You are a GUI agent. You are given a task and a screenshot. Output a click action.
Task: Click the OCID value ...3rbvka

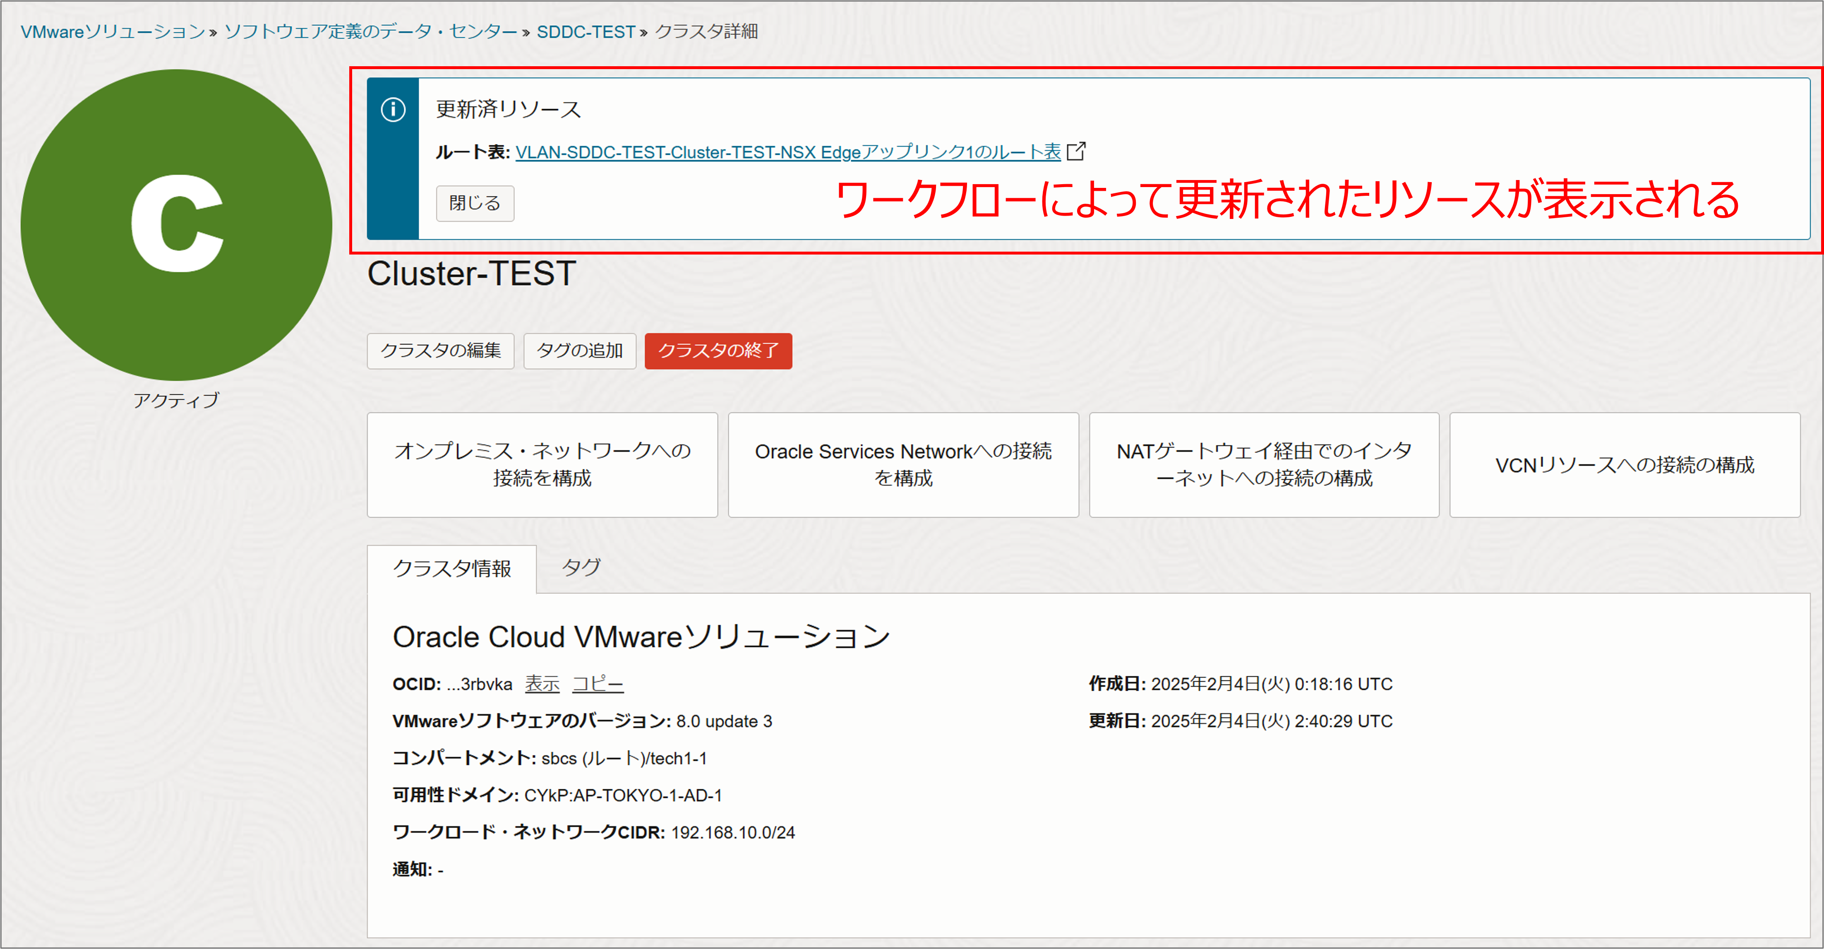click(479, 685)
